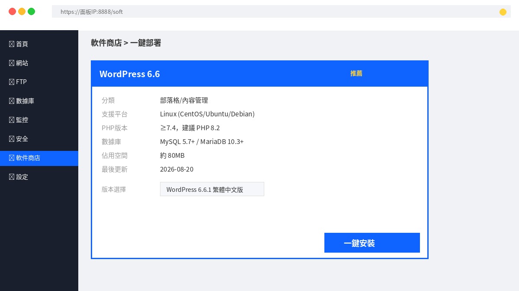Click the icon beside FTP

tap(12, 82)
